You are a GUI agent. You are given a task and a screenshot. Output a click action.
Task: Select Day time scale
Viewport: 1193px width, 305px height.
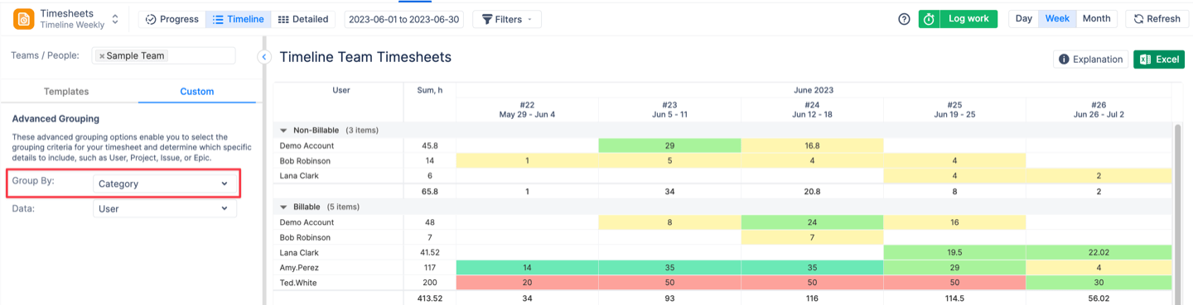pos(1023,19)
